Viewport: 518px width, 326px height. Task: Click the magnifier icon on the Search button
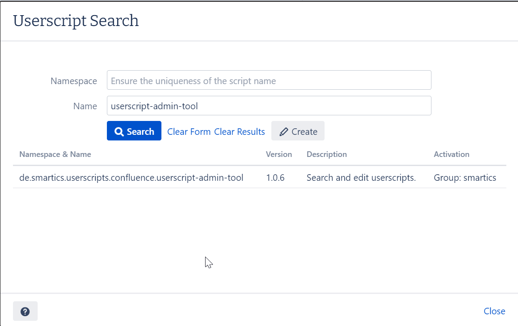pyautogui.click(x=119, y=130)
